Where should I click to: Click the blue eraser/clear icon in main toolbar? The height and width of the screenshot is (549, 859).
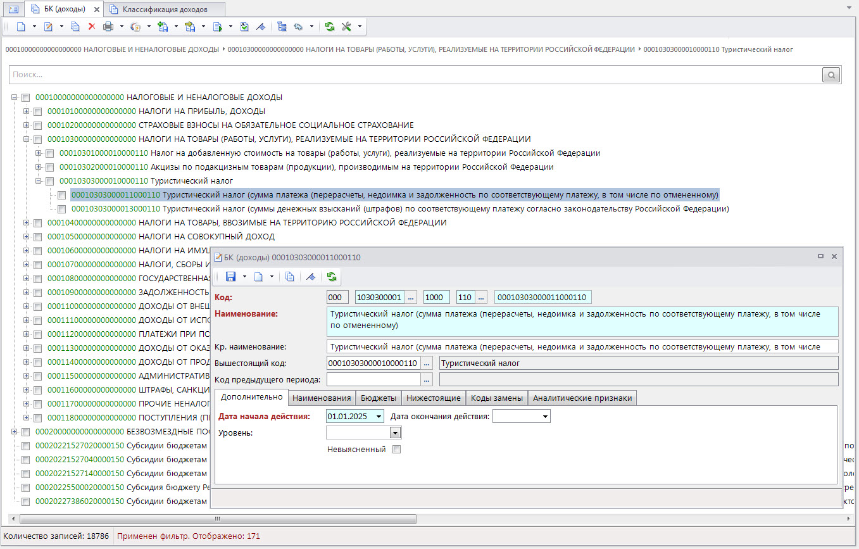260,27
